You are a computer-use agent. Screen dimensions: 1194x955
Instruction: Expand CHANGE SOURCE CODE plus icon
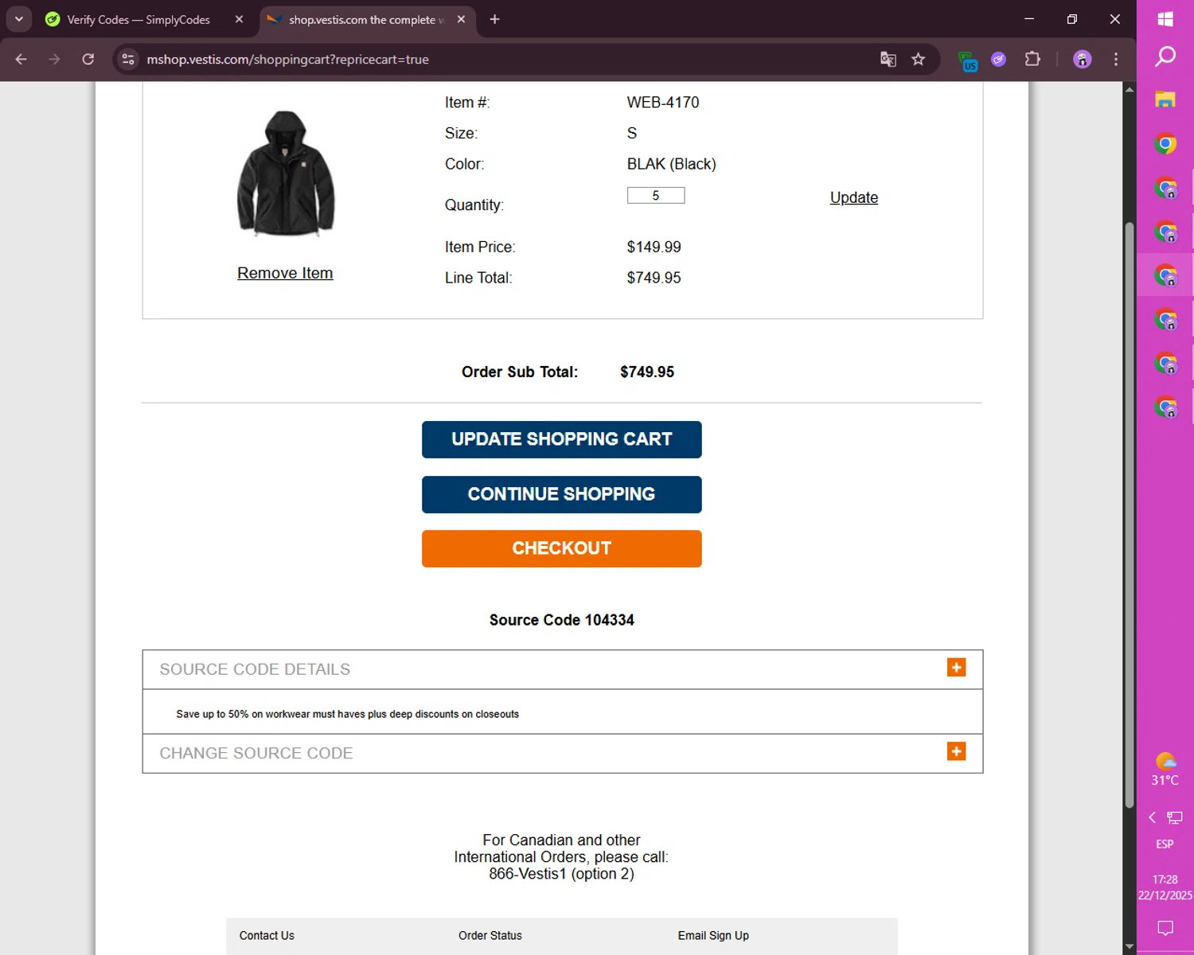pos(956,751)
